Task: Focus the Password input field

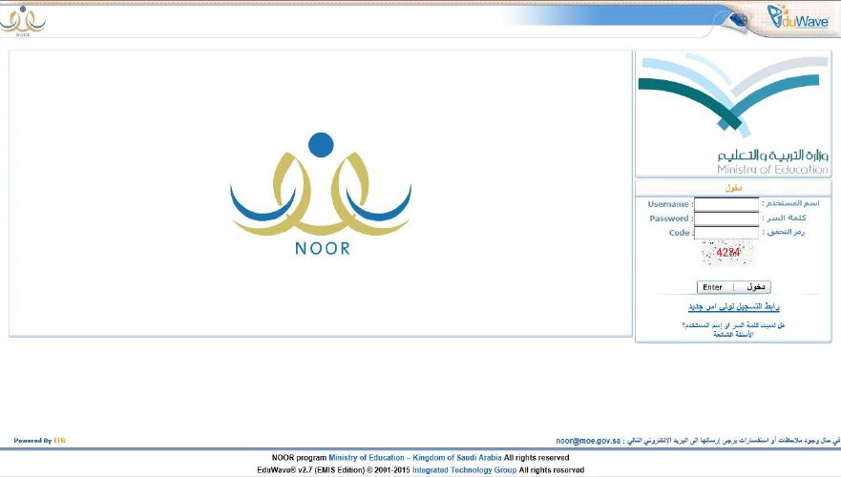Action: [x=726, y=218]
